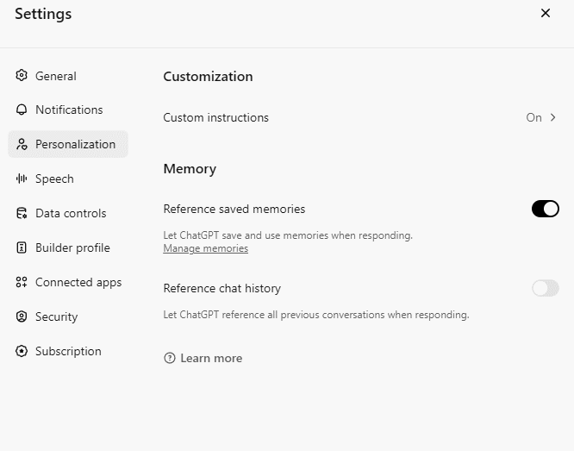Screen dimensions: 574x451
Task: Enable Reference chat history toggle
Action: (545, 288)
